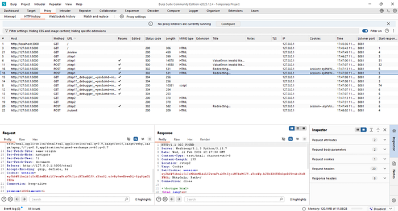Expand Request headers section
Image resolution: width=398 pixels, height=211 pixels.
pyautogui.click(x=349, y=169)
